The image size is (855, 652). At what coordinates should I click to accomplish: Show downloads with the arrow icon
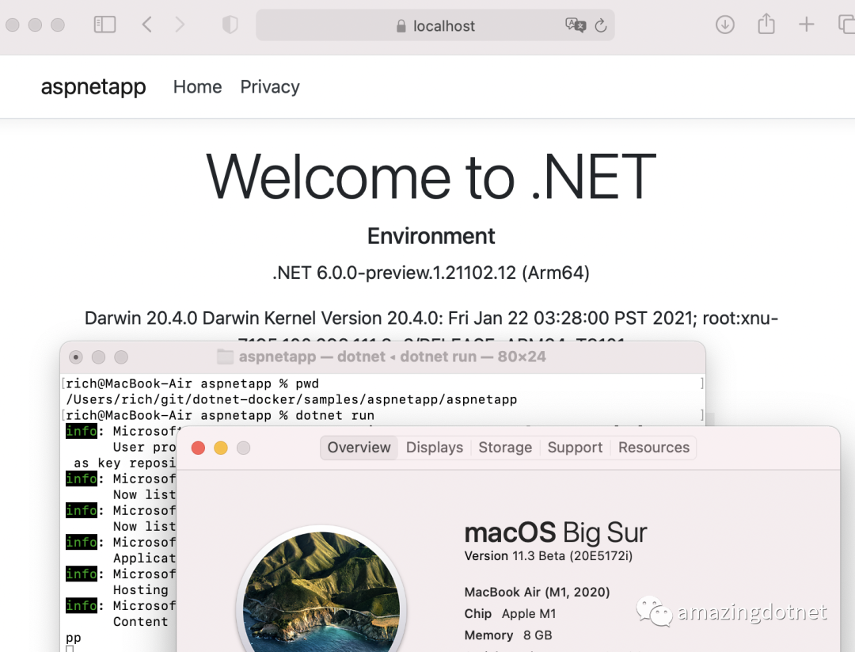tap(724, 25)
